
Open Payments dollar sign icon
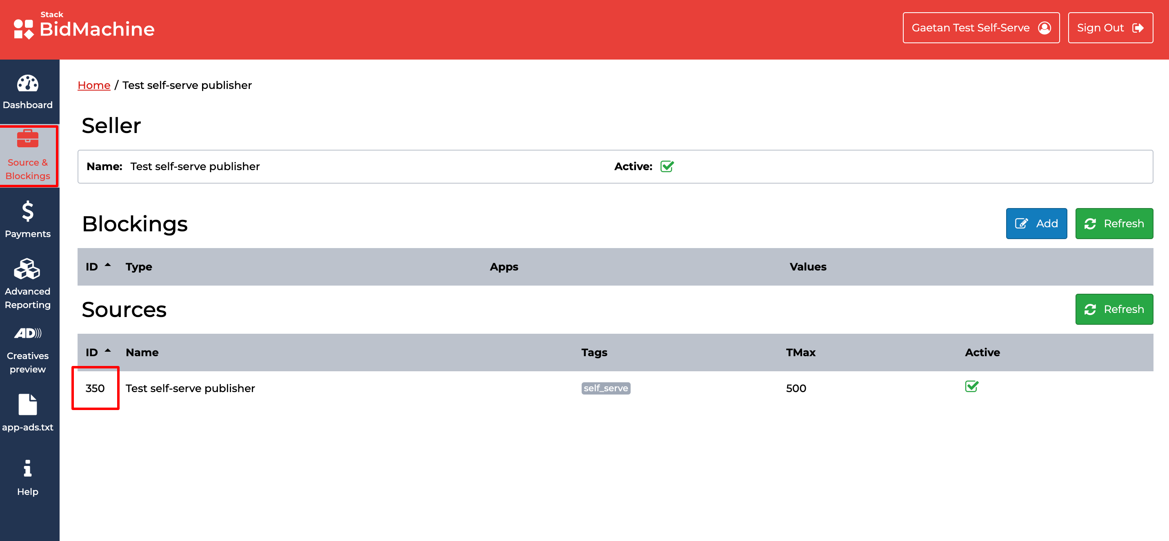[28, 211]
